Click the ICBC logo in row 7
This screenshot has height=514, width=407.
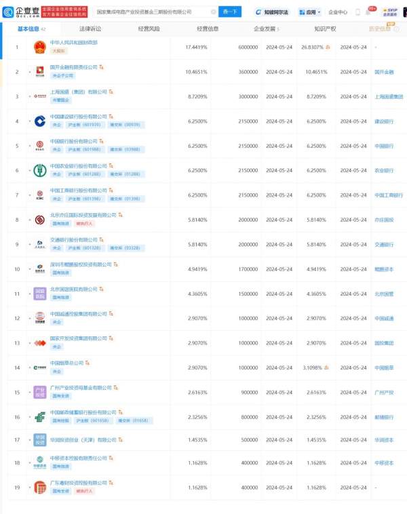[x=40, y=195]
